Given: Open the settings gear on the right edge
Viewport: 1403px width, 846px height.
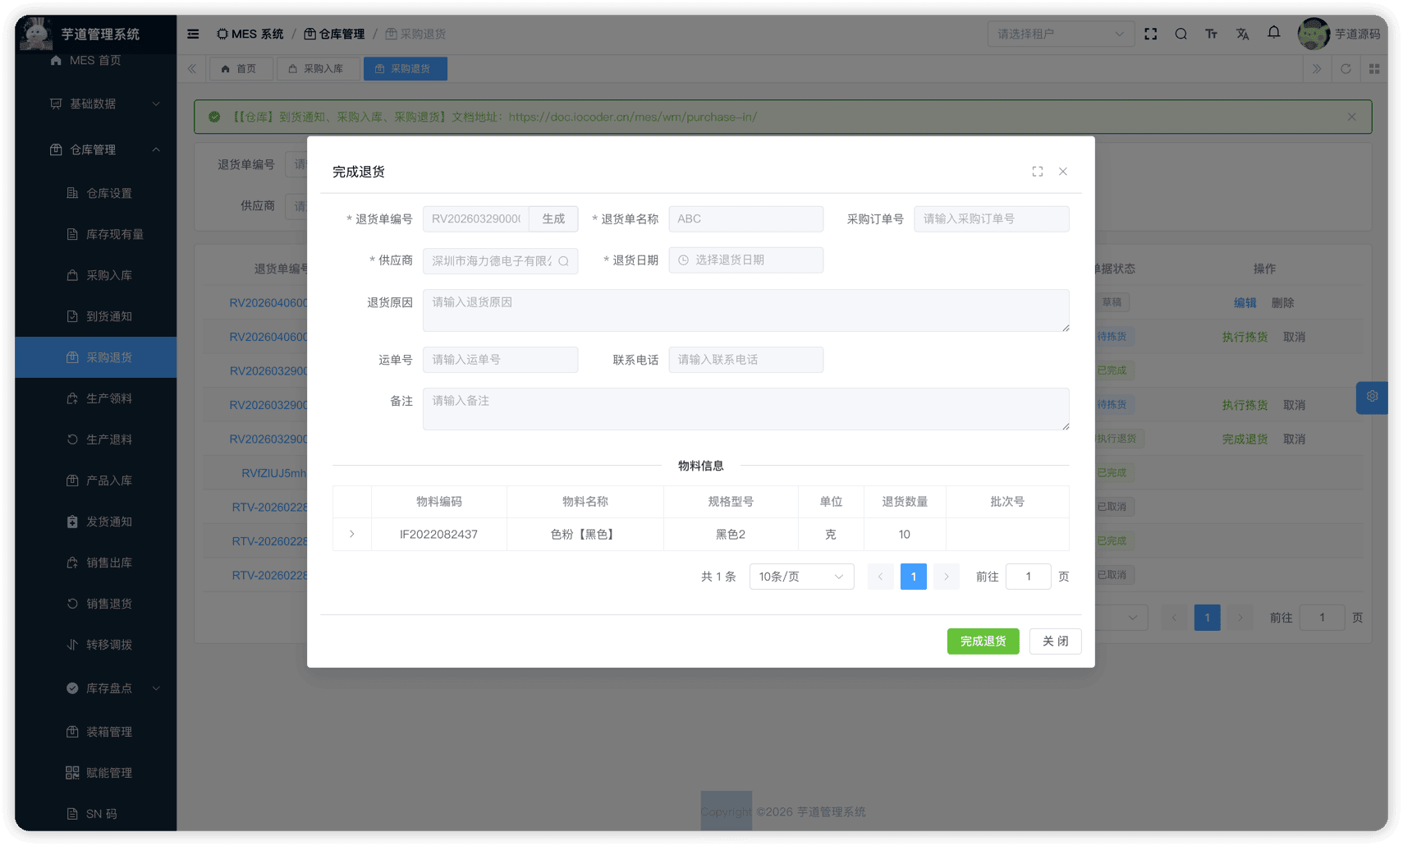Looking at the screenshot, I should pos(1372,397).
